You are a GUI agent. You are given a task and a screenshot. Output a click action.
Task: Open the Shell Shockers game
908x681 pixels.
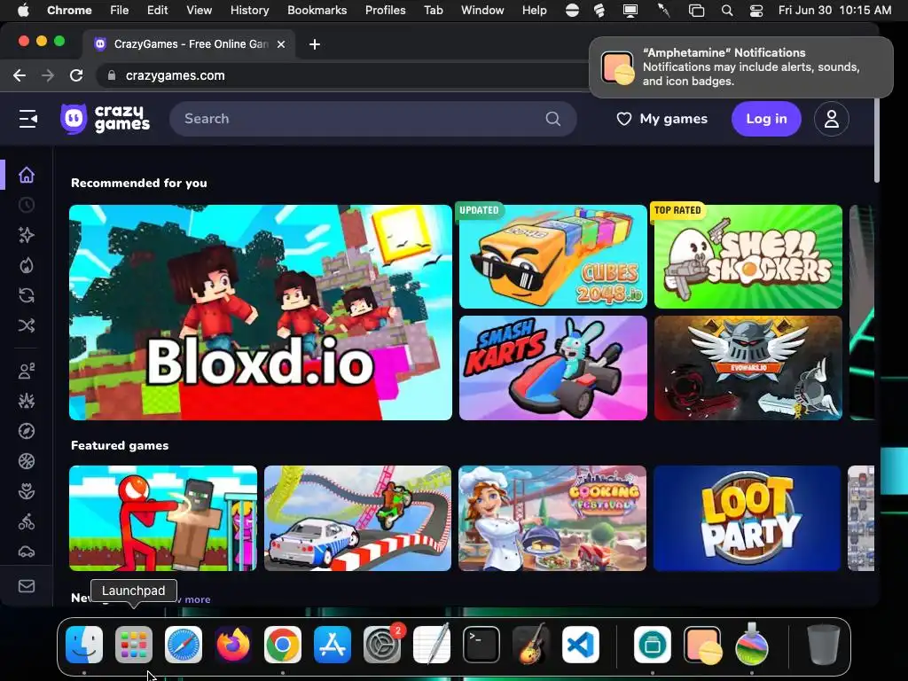[748, 256]
